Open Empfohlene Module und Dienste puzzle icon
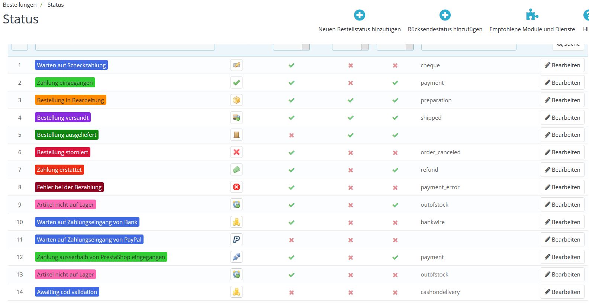The height and width of the screenshot is (304, 589). (x=532, y=15)
